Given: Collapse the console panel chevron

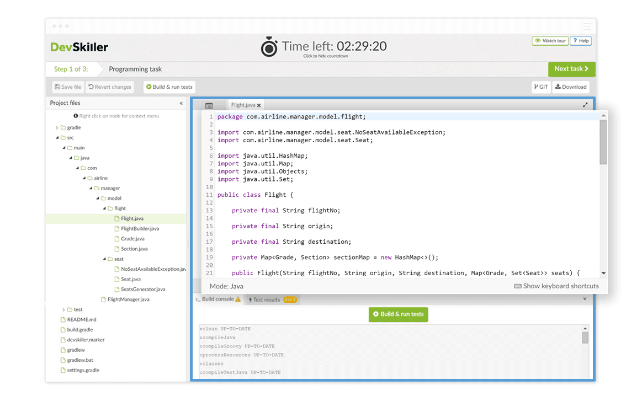Looking at the screenshot, I should (x=585, y=299).
